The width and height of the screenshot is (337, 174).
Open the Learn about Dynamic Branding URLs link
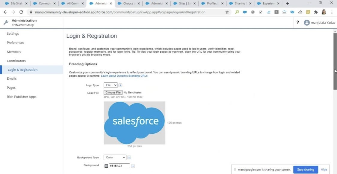(x=123, y=76)
